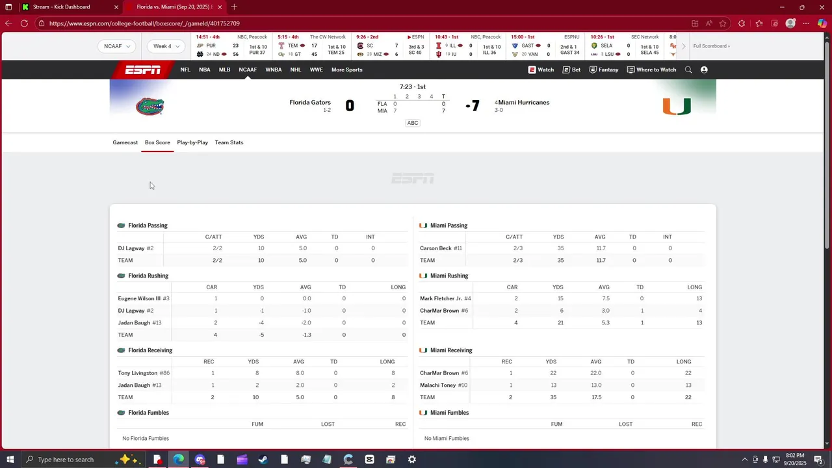The height and width of the screenshot is (468, 832).
Task: Open the NHL menu item
Action: coord(296,70)
